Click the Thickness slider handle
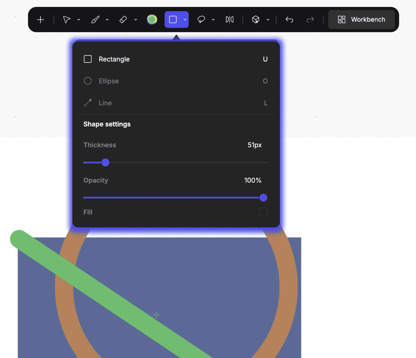 [x=105, y=162]
